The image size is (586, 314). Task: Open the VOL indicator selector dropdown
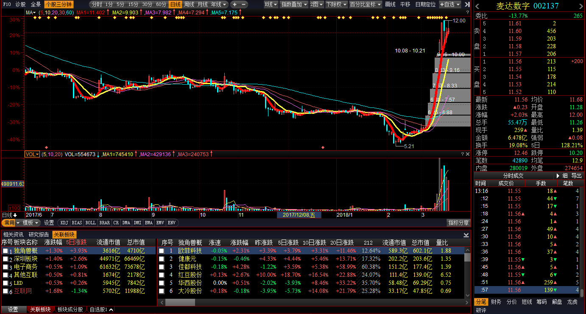coord(32,154)
